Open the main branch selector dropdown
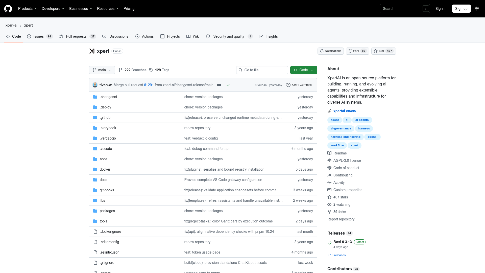The image size is (485, 273). point(102,70)
